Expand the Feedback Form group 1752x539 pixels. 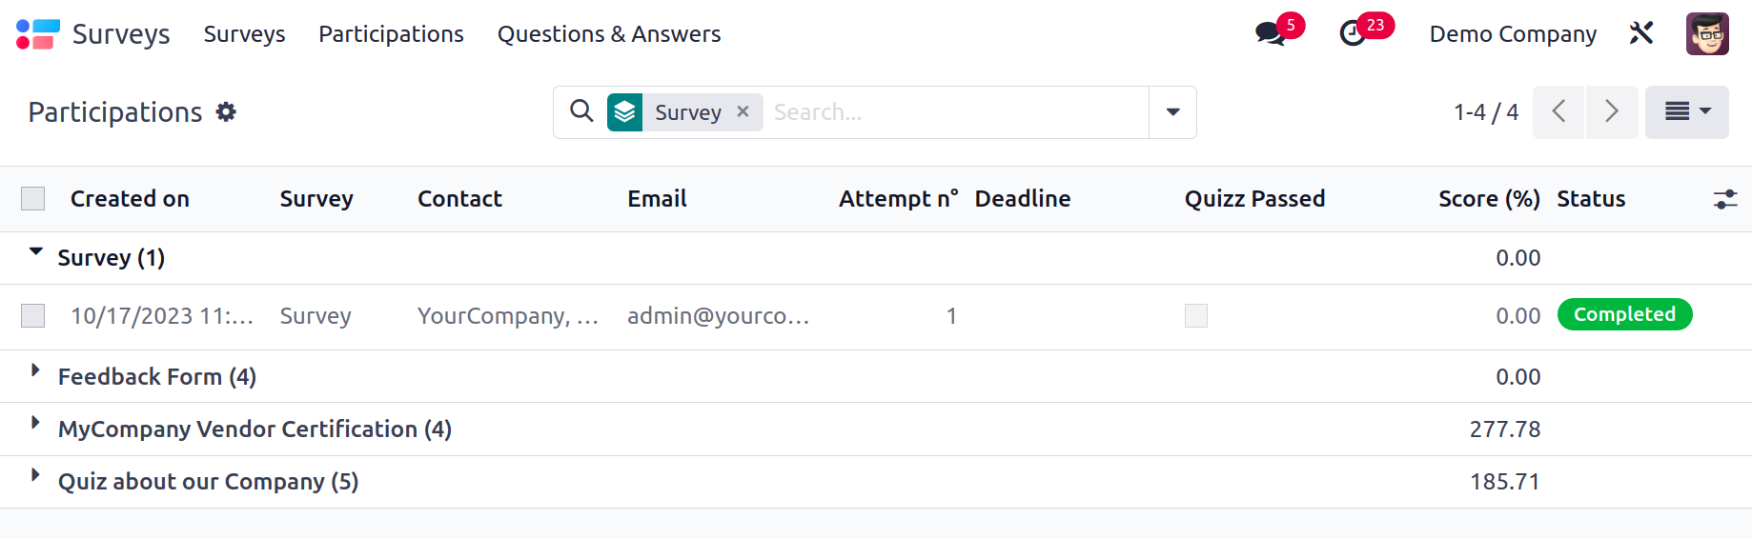coord(157,376)
